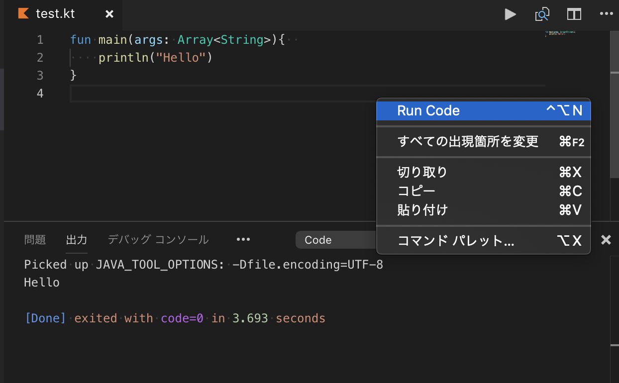Switch to the 問題 panel tab
Screen dimensions: 619x383
pyautogui.click(x=35, y=239)
